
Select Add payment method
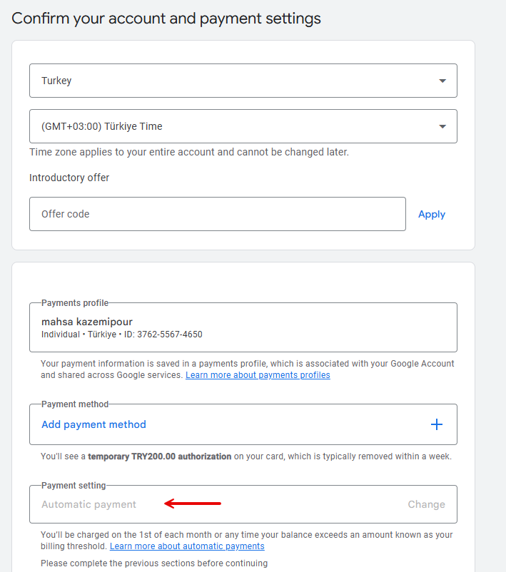93,424
